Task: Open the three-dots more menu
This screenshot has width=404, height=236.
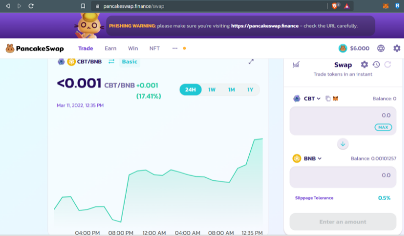Action: point(174,48)
